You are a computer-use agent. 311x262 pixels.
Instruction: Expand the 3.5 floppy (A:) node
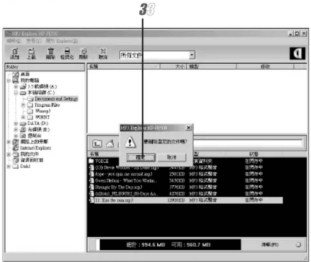click(16, 87)
